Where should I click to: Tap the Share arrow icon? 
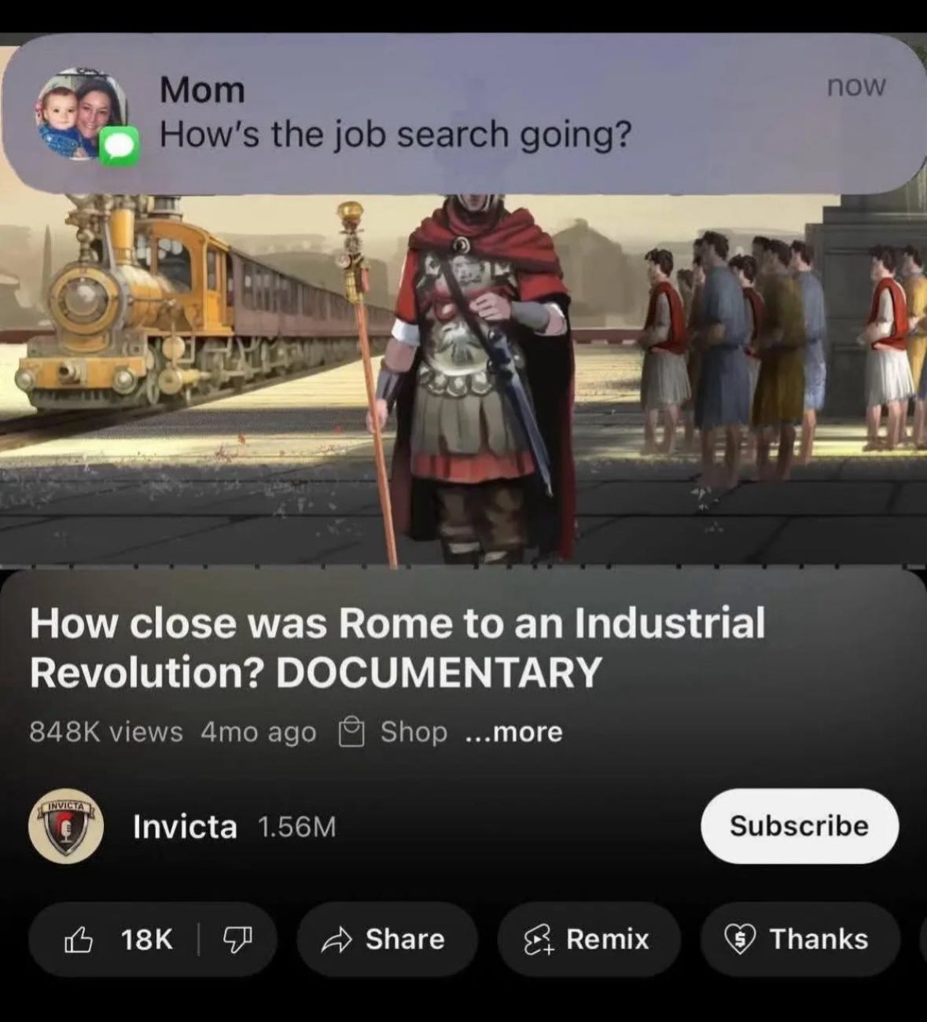pyautogui.click(x=337, y=939)
